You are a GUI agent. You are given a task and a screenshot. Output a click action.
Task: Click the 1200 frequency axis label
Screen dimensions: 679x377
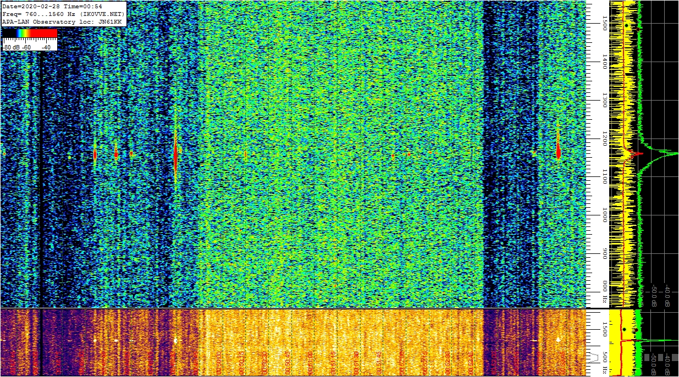(604, 138)
